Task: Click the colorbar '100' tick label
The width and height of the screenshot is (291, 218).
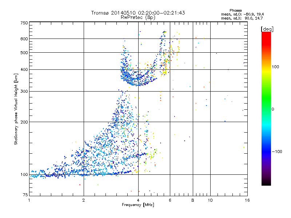Action: 275,67
